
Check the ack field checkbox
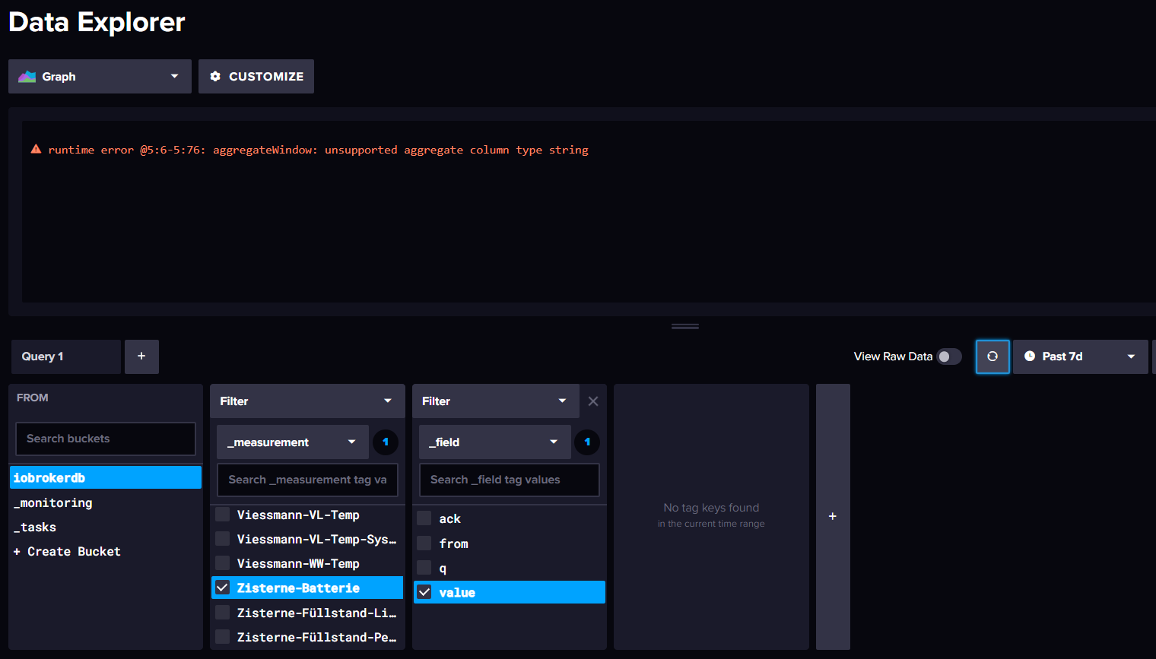point(424,518)
